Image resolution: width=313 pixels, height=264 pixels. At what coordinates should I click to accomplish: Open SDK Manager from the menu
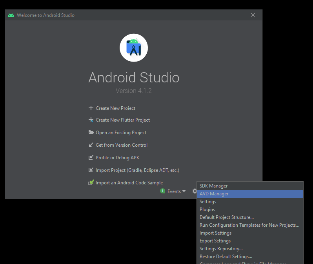pos(250,186)
